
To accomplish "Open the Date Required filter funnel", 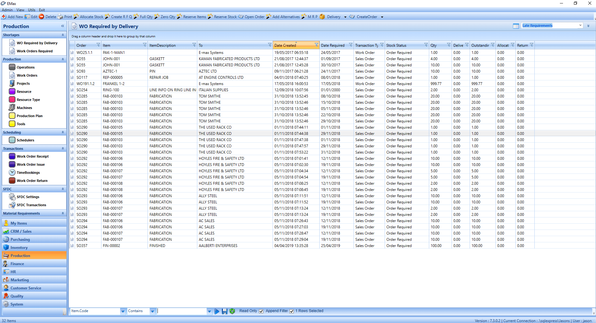I will coord(351,45).
